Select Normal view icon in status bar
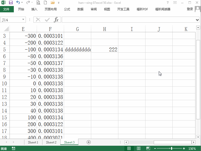This screenshot has height=151, width=201. [129, 148]
